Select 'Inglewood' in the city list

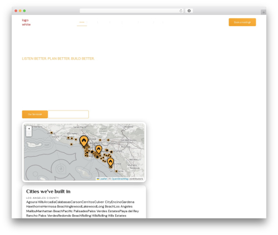tap(74, 207)
